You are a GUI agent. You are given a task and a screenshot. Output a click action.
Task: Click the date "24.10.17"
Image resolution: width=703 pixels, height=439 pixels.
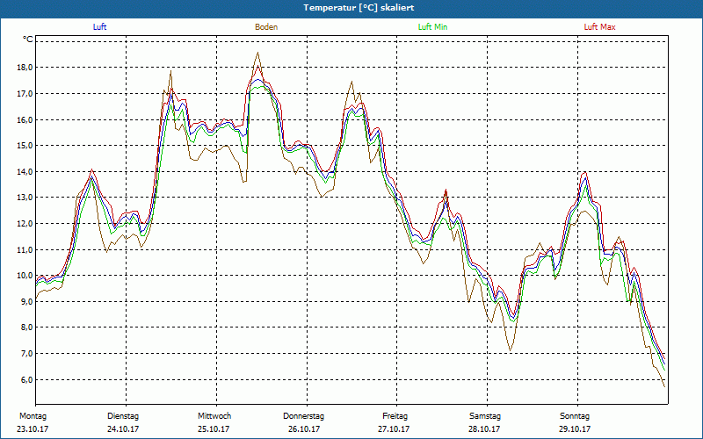click(x=123, y=429)
